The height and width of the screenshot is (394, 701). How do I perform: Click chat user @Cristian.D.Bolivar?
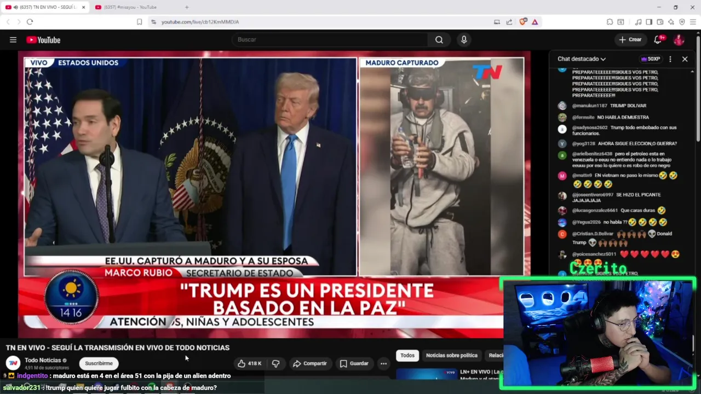tap(593, 234)
